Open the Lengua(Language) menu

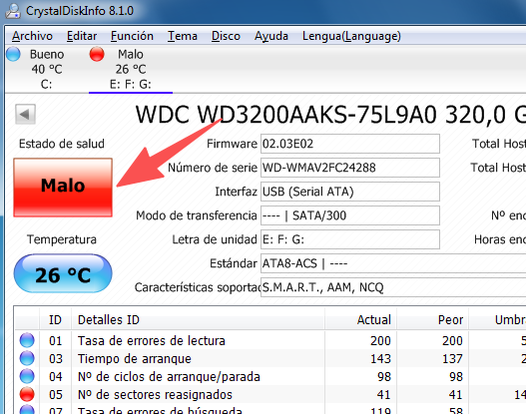pyautogui.click(x=351, y=36)
